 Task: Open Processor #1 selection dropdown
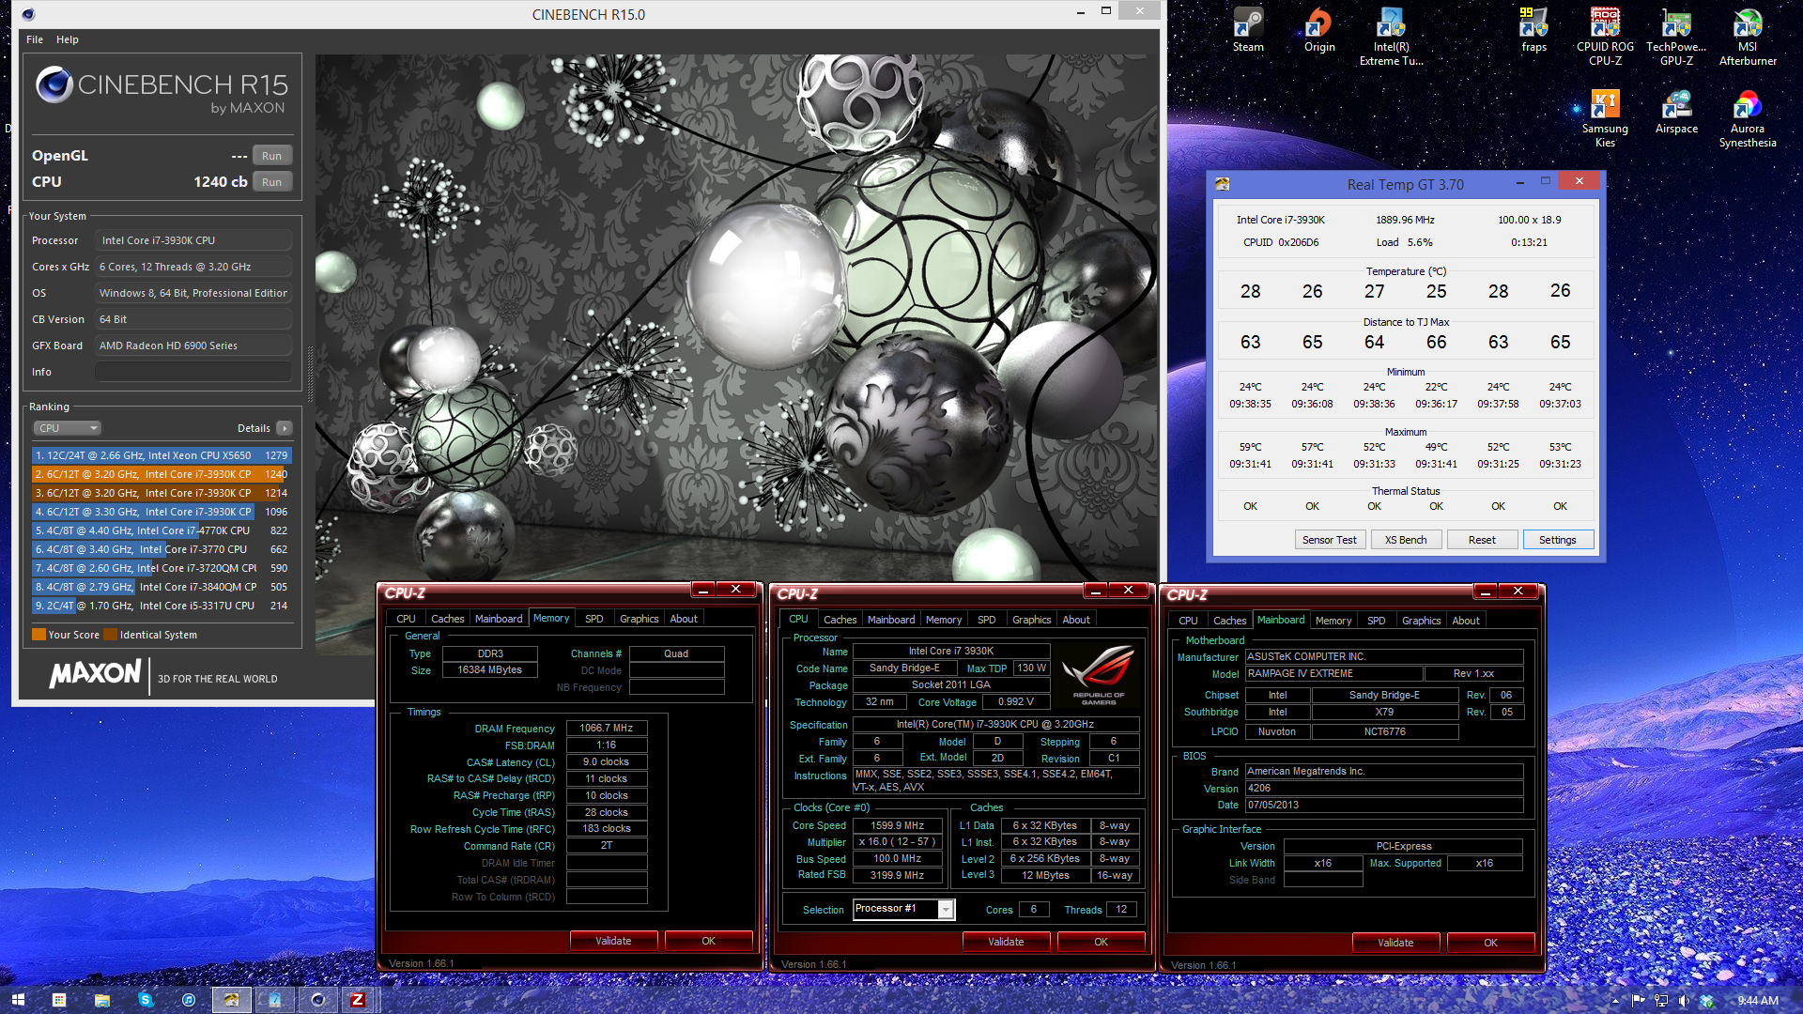click(x=903, y=909)
